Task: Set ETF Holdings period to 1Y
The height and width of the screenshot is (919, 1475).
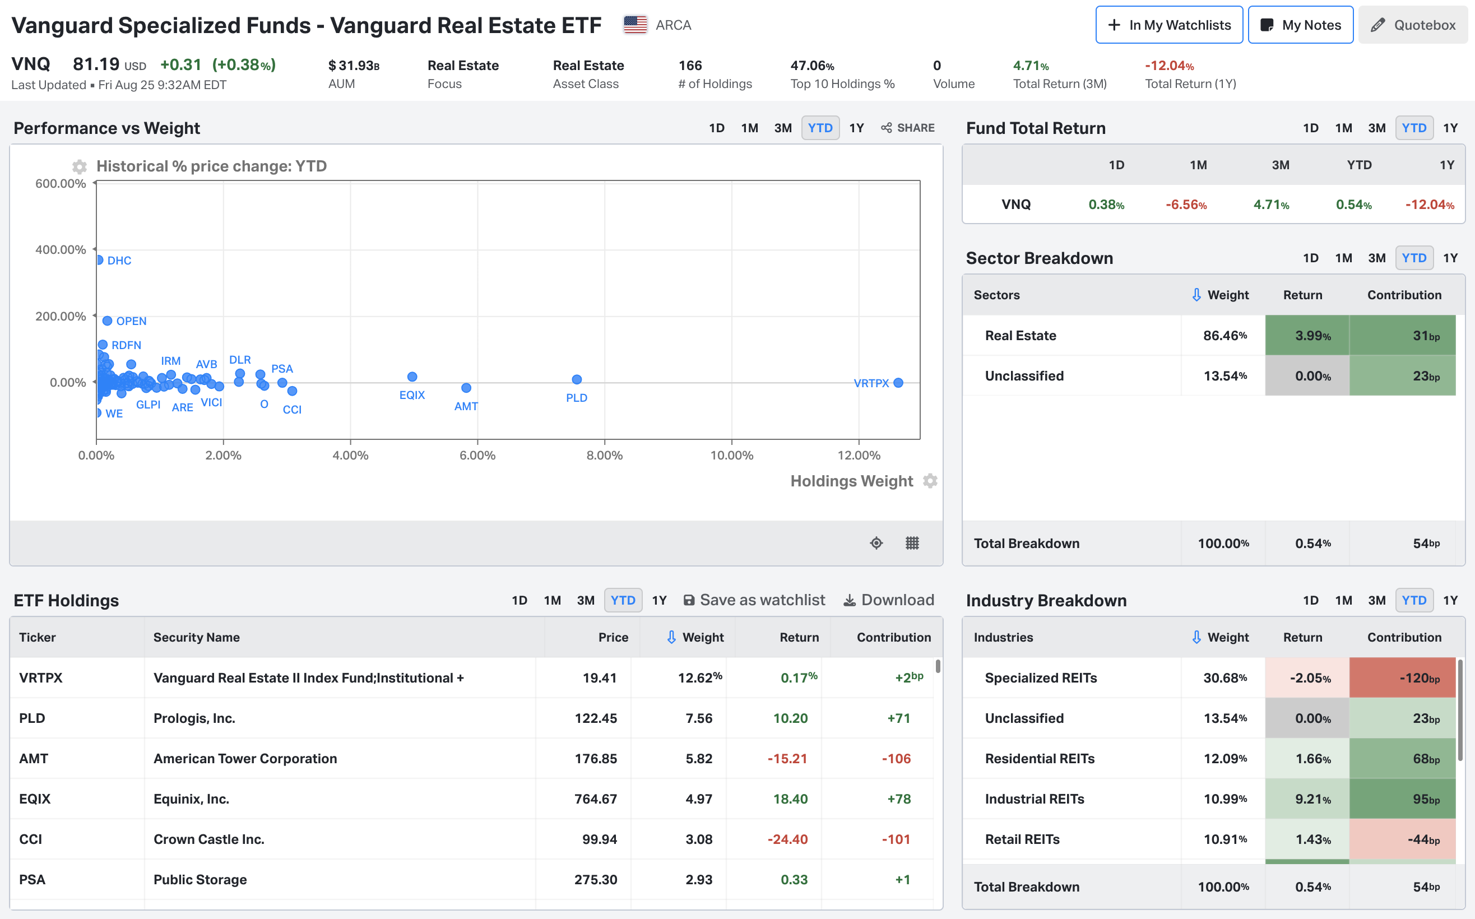Action: click(660, 601)
